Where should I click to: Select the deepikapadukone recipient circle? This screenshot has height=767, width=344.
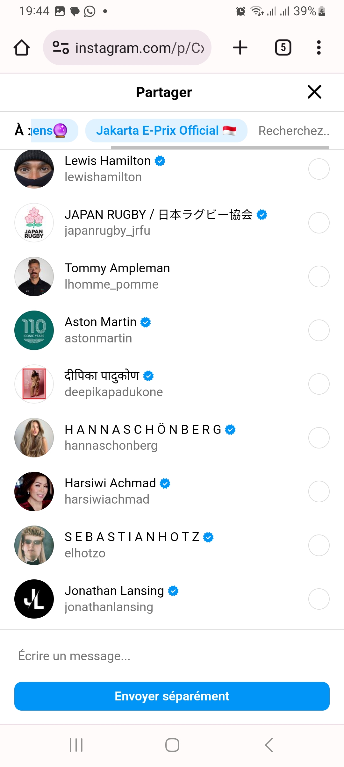pos(319,384)
